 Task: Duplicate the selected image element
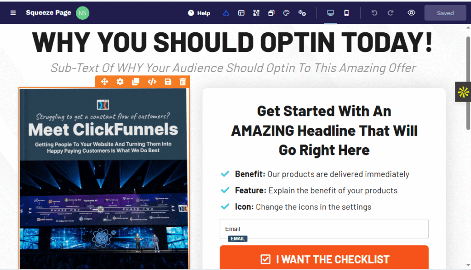(x=136, y=82)
